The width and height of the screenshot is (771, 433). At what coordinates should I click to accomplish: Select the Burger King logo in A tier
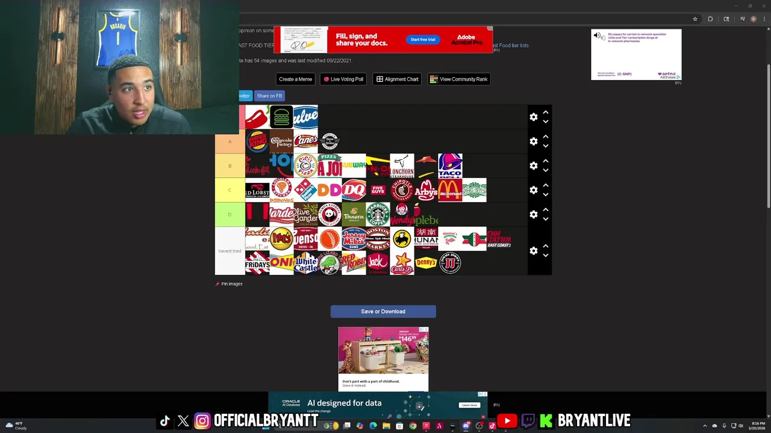(x=257, y=142)
